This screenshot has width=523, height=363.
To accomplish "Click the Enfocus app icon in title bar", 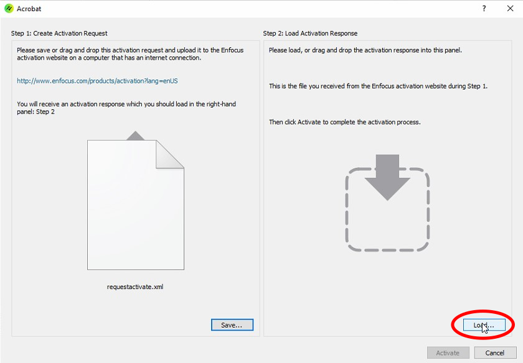I will [9, 9].
